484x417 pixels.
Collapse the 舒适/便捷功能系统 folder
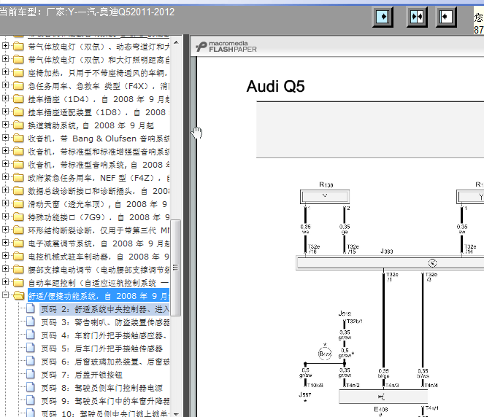tap(5, 295)
